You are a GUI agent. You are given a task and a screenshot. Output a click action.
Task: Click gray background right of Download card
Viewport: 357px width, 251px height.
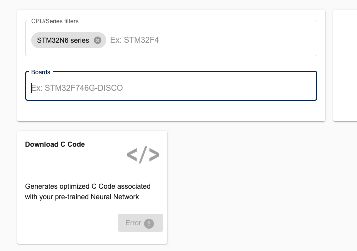point(260,189)
